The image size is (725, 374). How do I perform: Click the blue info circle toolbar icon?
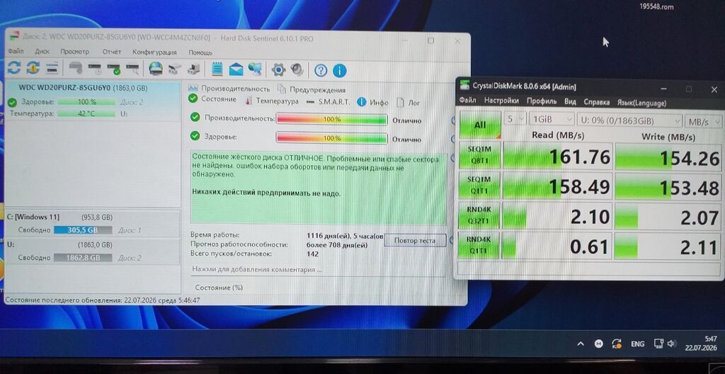click(339, 71)
